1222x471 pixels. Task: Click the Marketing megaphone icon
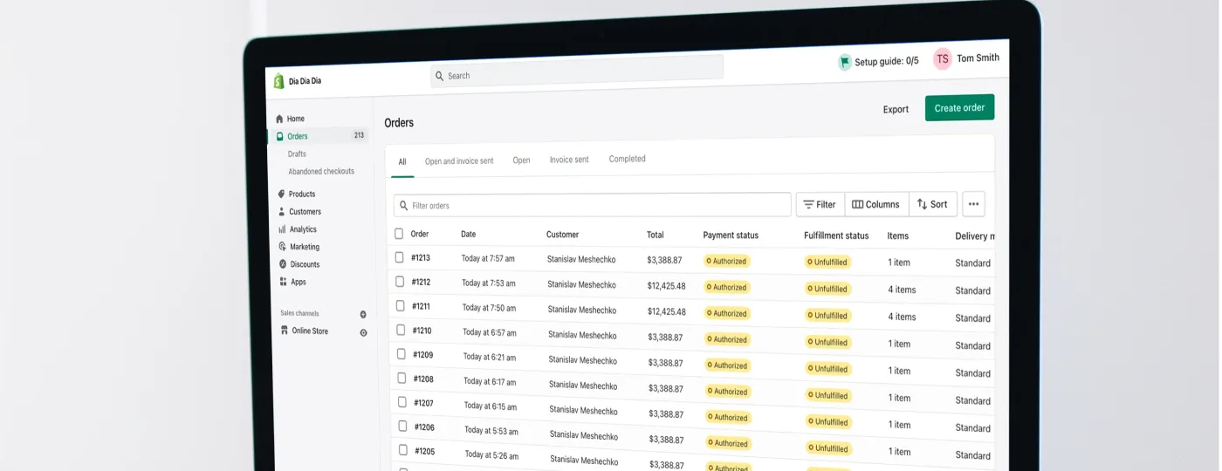(x=282, y=247)
